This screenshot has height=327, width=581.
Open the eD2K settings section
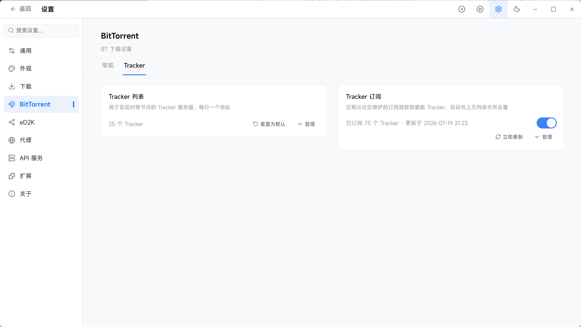[x=41, y=122]
